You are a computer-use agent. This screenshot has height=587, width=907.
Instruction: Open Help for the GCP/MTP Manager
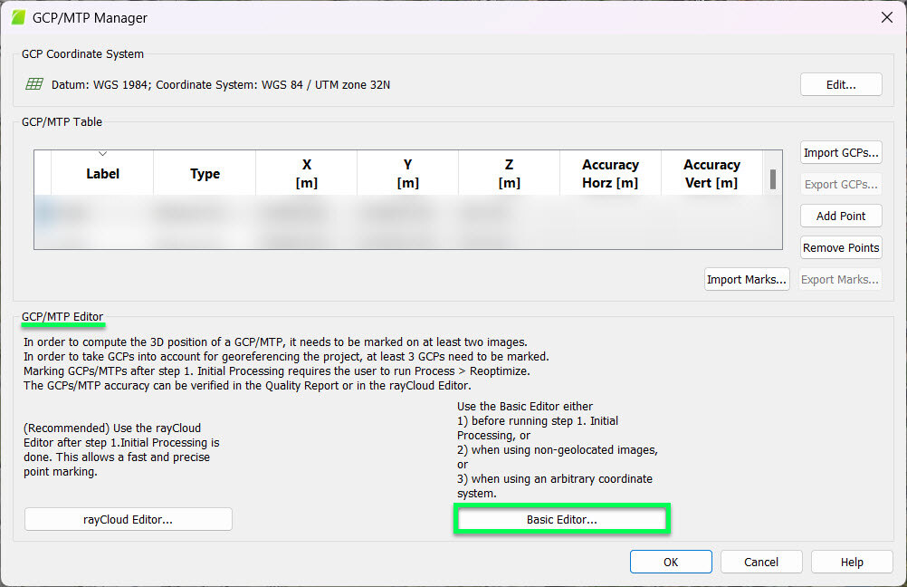click(x=851, y=562)
